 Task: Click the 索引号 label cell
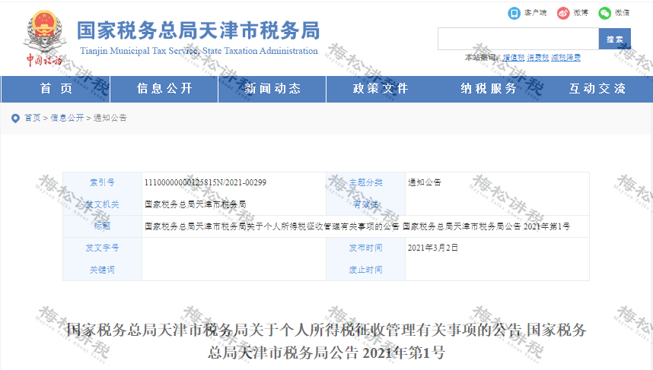point(102,182)
